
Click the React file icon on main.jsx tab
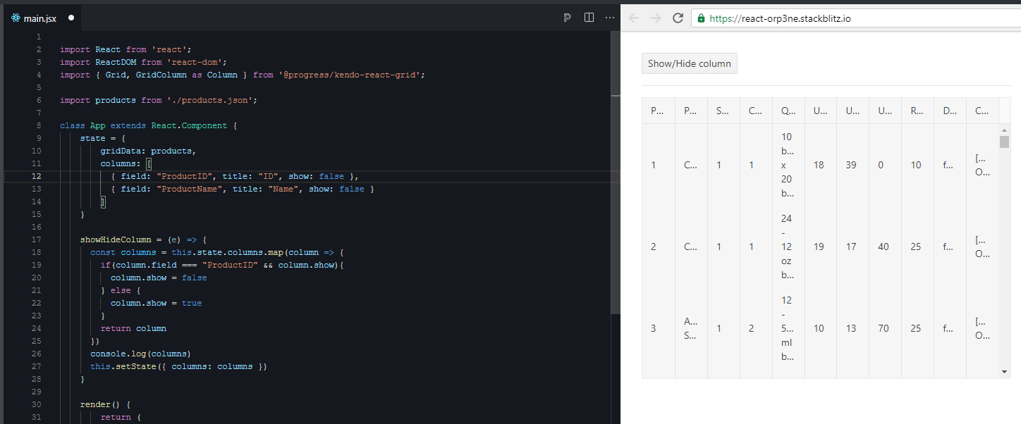[16, 18]
